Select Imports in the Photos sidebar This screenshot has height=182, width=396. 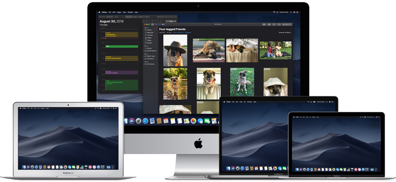click(x=149, y=43)
